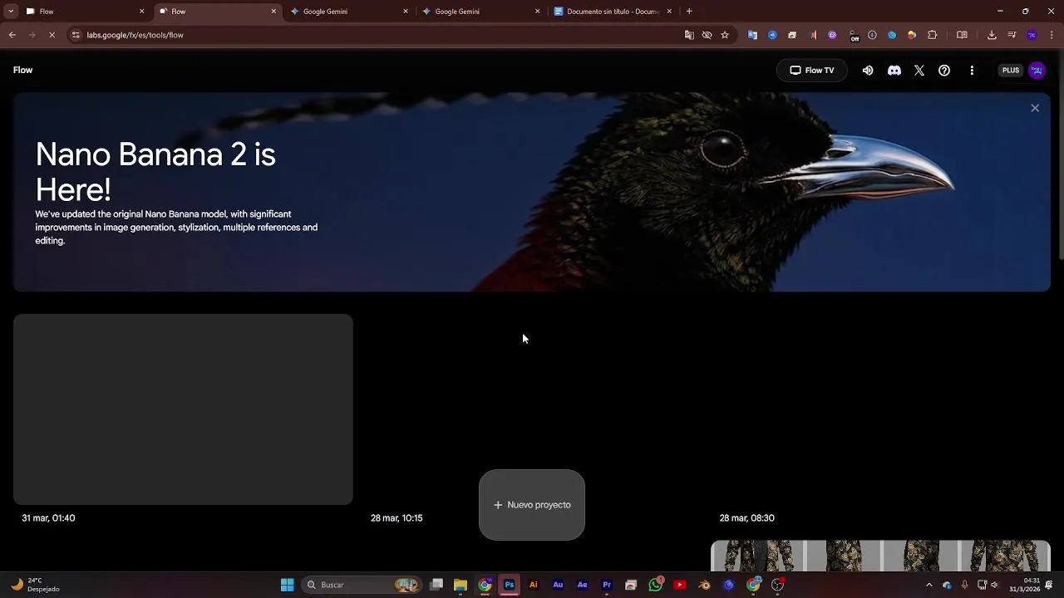
Task: Open the Flow user profile avatar
Action: coord(1037,71)
